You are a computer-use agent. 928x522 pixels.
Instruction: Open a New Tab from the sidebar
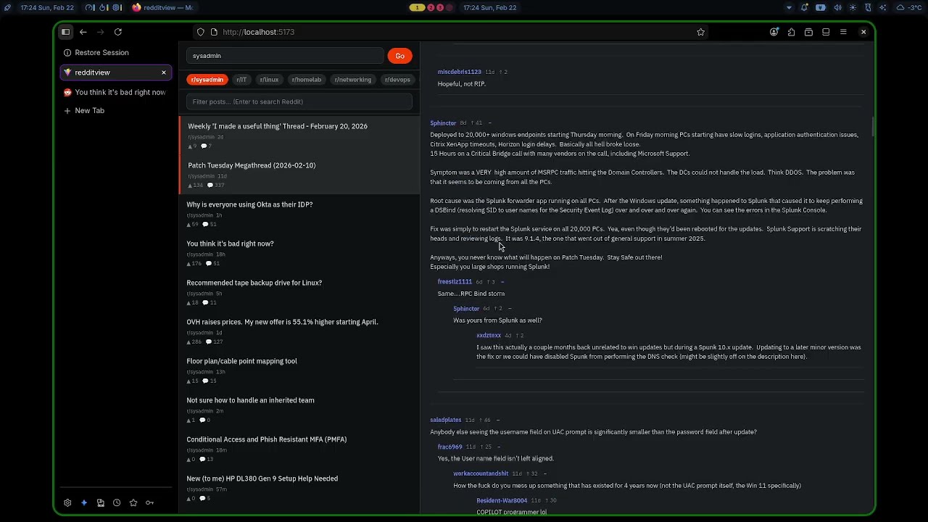(x=90, y=111)
